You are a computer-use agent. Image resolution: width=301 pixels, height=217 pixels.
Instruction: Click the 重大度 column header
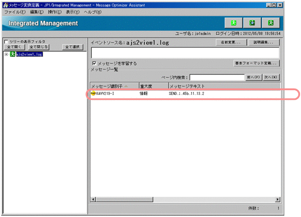pyautogui.click(x=154, y=86)
